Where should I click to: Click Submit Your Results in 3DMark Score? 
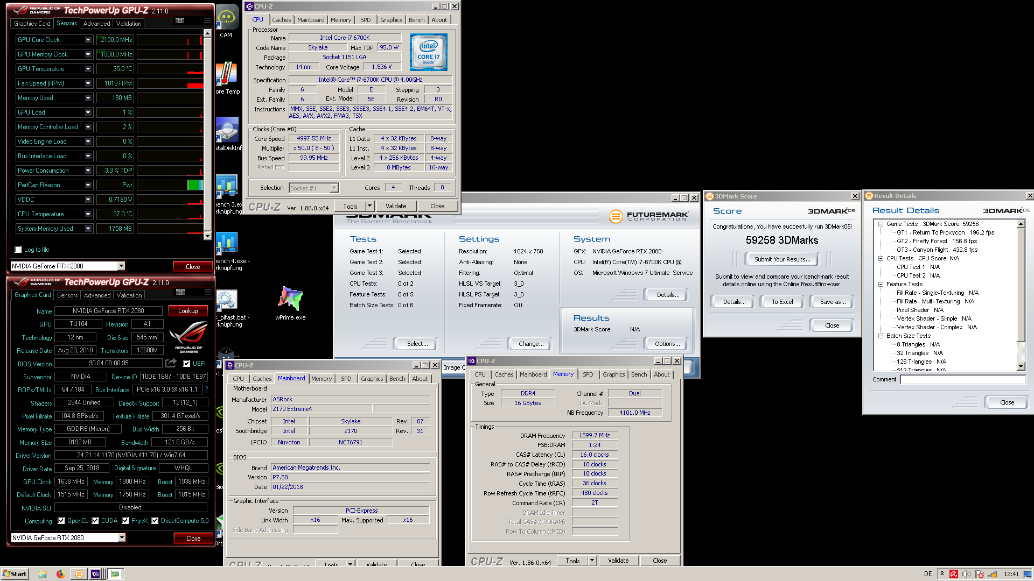tap(782, 259)
